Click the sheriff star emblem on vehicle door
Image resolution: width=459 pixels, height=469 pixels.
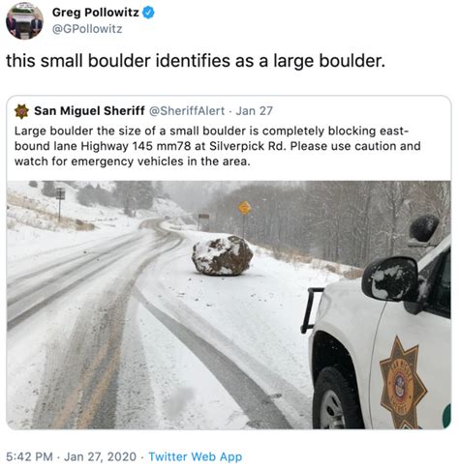point(403,383)
